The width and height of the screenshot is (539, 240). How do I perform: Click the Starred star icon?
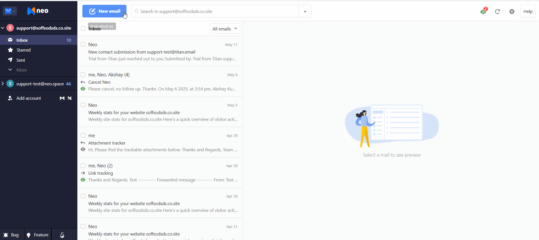(10, 50)
